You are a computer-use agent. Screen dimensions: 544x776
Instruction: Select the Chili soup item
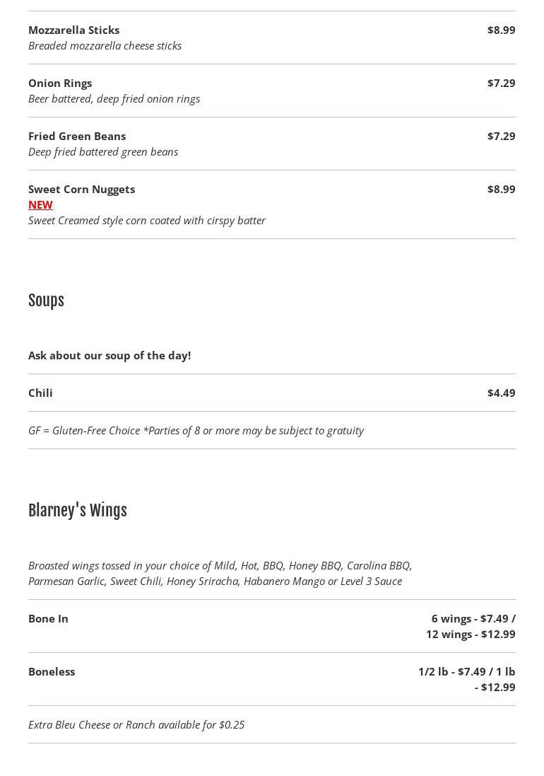pos(40,393)
